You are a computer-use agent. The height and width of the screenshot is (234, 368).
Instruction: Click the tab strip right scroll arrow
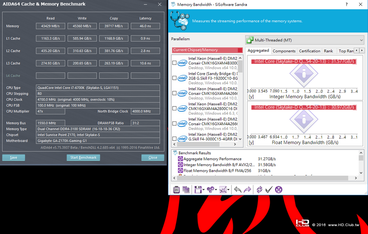[x=362, y=50]
